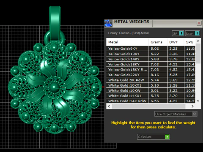Select the Yellow Gold:10KY row

151,54
